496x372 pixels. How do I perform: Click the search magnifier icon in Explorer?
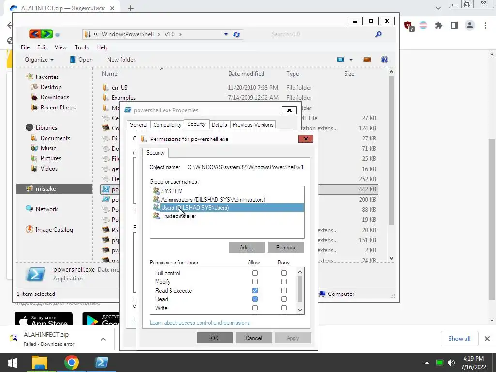378,34
